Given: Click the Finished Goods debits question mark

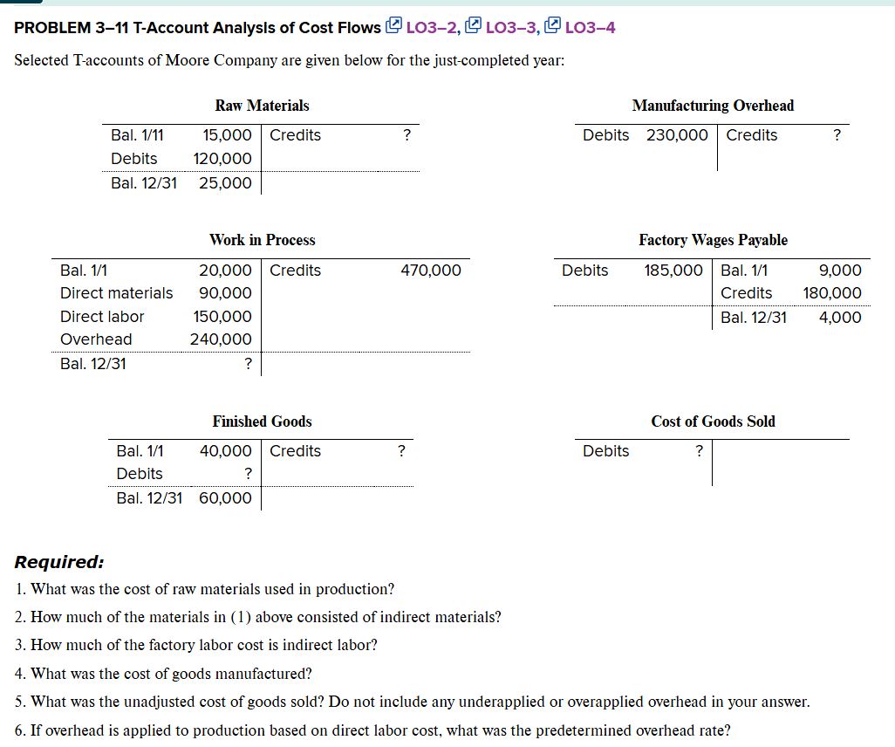Looking at the screenshot, I should (247, 474).
